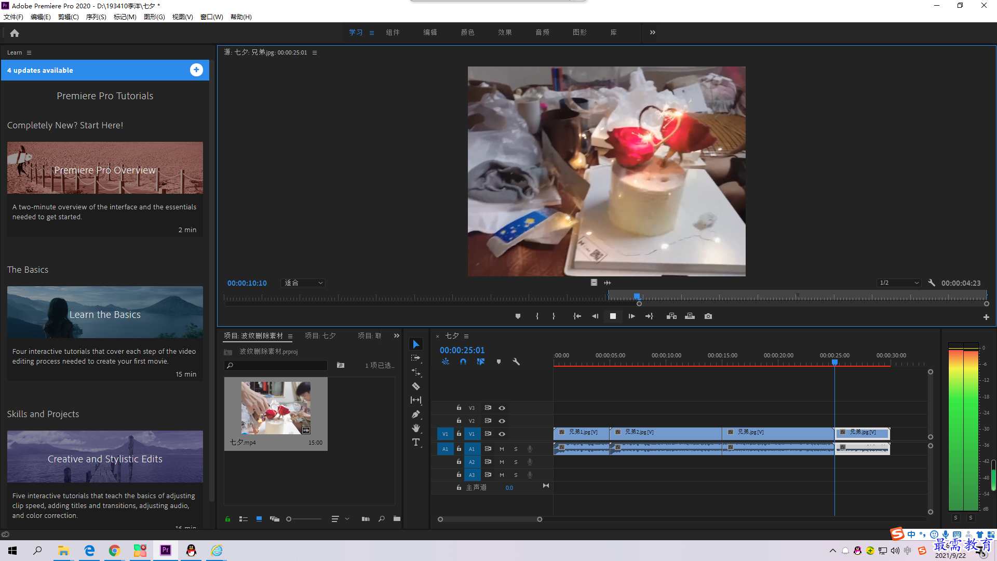Switch project panel to freeform view
The width and height of the screenshot is (997, 561).
[275, 519]
